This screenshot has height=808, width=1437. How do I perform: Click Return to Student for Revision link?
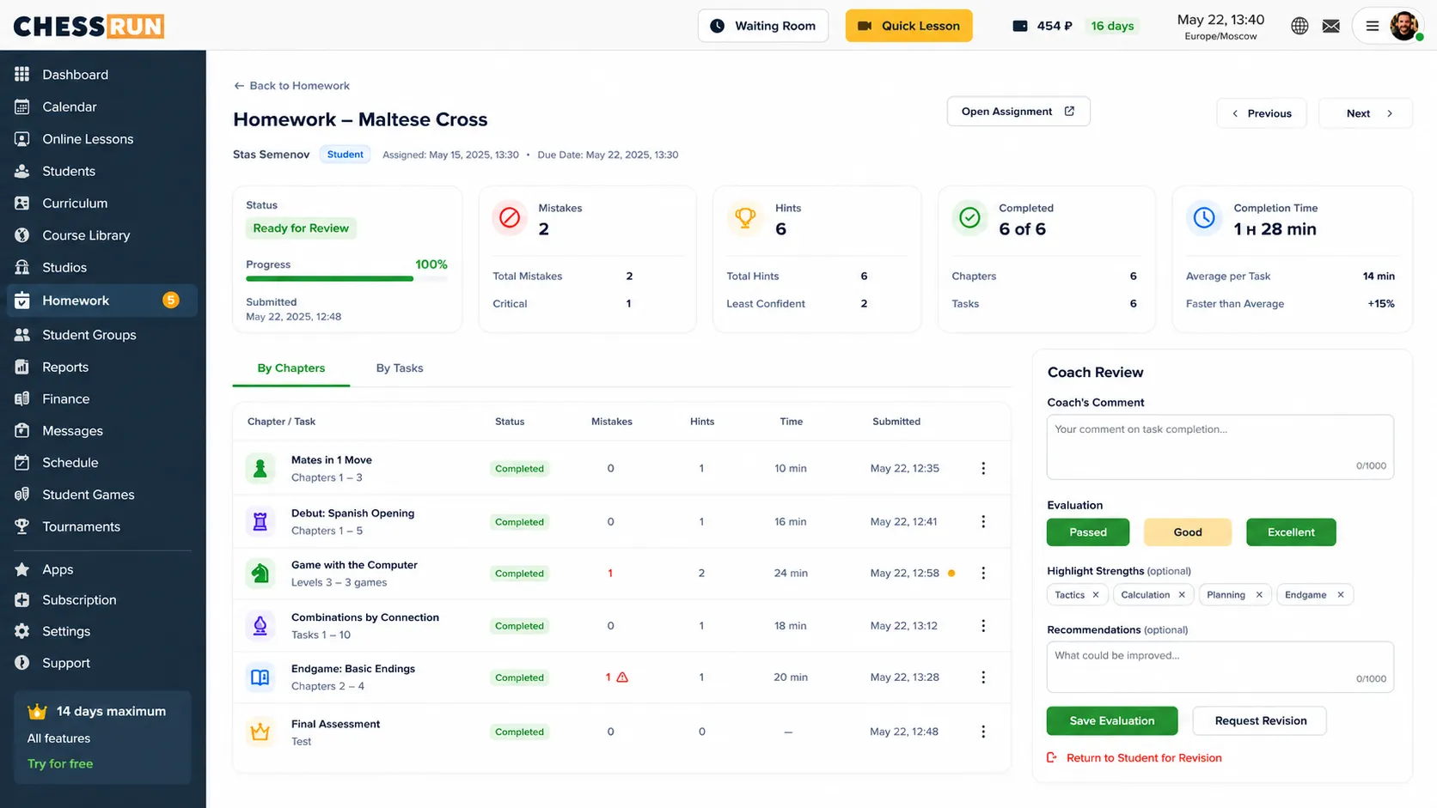click(1144, 757)
